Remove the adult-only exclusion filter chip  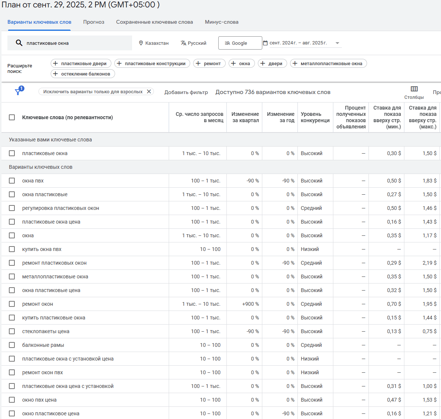pos(149,91)
